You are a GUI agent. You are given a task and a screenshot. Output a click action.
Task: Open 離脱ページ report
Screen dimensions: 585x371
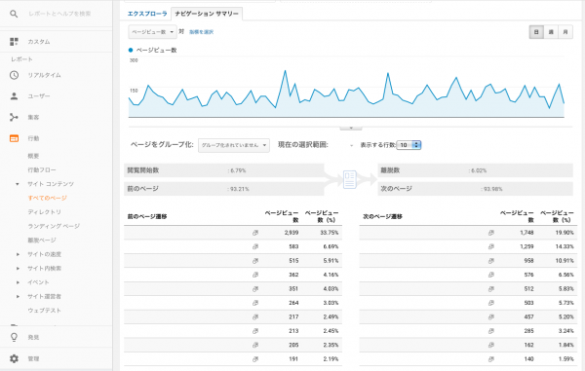pyautogui.click(x=42, y=241)
